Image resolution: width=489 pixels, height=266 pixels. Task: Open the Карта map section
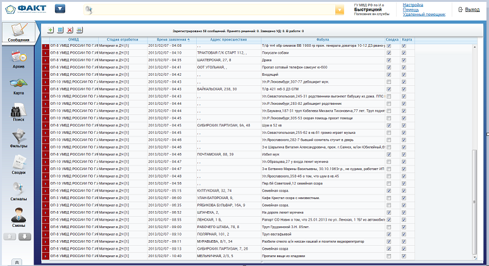tap(18, 85)
